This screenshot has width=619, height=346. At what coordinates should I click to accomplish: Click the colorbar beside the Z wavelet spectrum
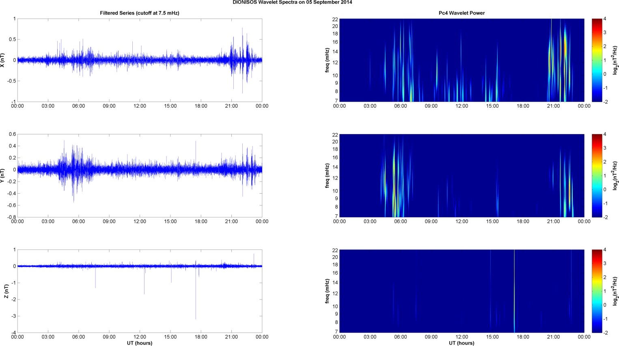pos(597,291)
